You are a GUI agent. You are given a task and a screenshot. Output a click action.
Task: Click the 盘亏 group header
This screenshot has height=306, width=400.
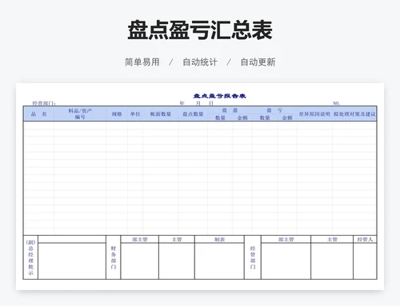tap(274, 110)
